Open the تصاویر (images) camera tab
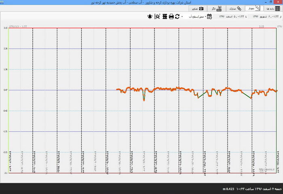This screenshot has height=194, width=283. tap(198, 8)
